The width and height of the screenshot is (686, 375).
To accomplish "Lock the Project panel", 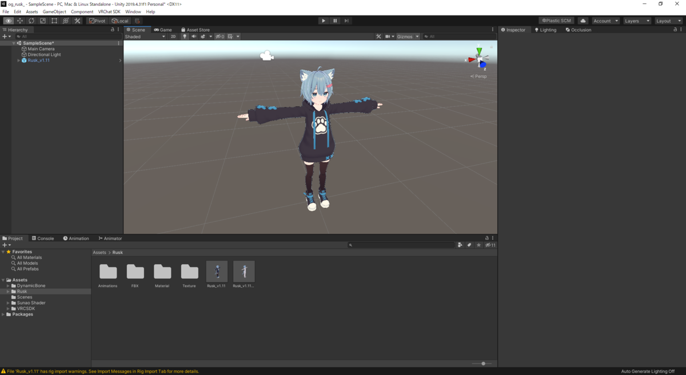I will pyautogui.click(x=486, y=238).
